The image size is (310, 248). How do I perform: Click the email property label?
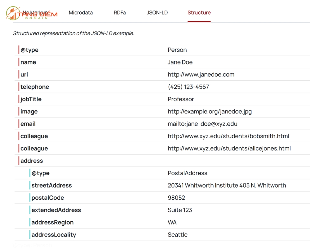pyautogui.click(x=28, y=124)
